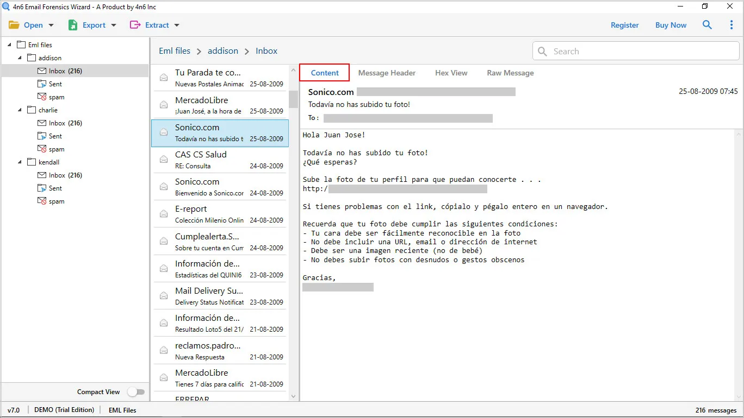Image resolution: width=744 pixels, height=418 pixels.
Task: Expand the Open dropdown arrow
Action: [x=51, y=26]
